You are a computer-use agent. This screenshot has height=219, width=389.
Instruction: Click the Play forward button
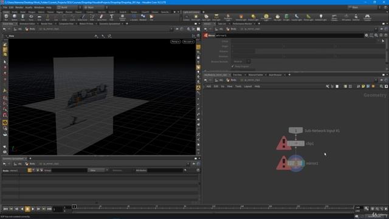(33, 209)
